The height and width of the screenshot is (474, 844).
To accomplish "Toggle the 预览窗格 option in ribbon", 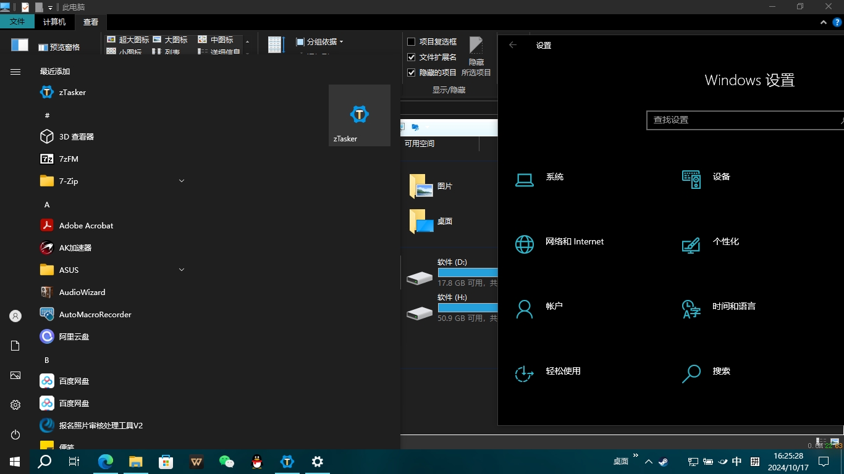I will click(x=59, y=47).
